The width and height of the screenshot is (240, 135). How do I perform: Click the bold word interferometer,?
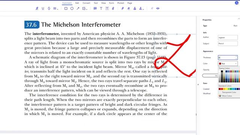(46, 34)
